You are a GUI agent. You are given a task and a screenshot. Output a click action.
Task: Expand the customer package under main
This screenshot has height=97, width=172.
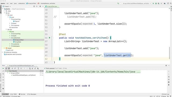point(10,25)
